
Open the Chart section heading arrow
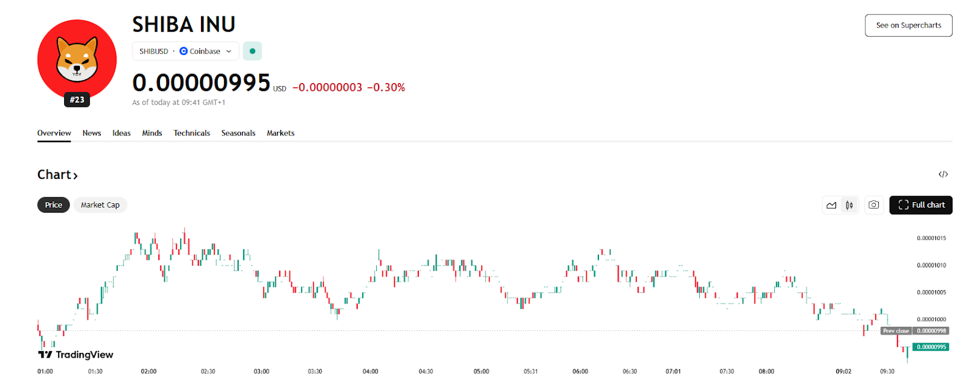coord(76,176)
